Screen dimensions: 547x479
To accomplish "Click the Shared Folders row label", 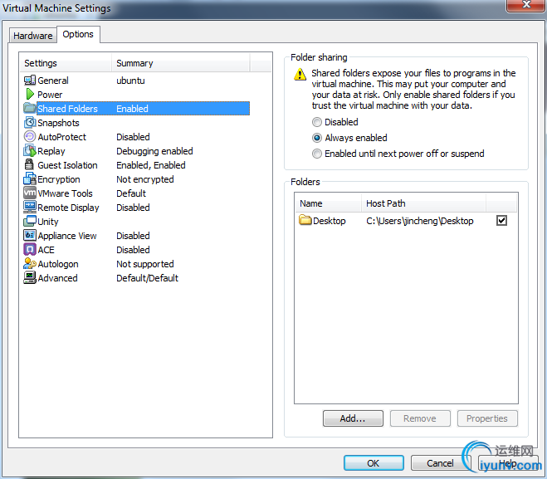I will pos(68,109).
